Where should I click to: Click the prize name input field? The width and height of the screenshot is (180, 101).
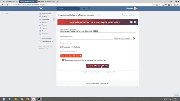(86, 38)
